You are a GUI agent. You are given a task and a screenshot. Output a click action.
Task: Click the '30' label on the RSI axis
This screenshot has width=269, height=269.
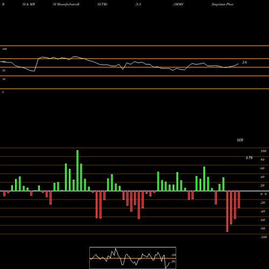click(x=4, y=79)
